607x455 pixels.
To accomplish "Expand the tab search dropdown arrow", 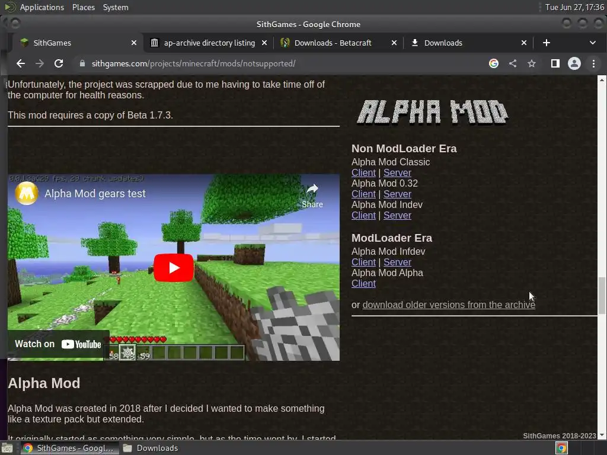I will [592, 43].
